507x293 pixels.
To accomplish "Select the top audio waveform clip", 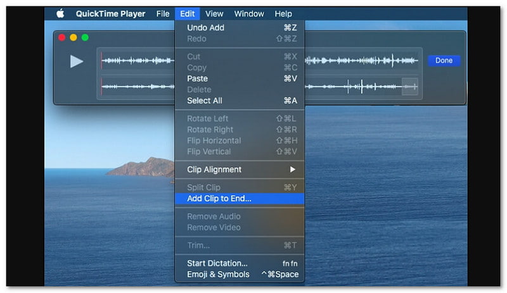I will coord(138,60).
